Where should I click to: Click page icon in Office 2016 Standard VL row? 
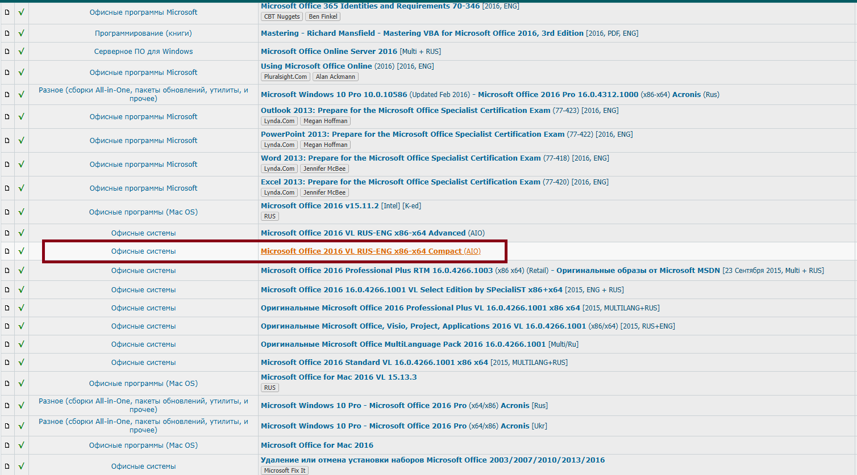[7, 362]
